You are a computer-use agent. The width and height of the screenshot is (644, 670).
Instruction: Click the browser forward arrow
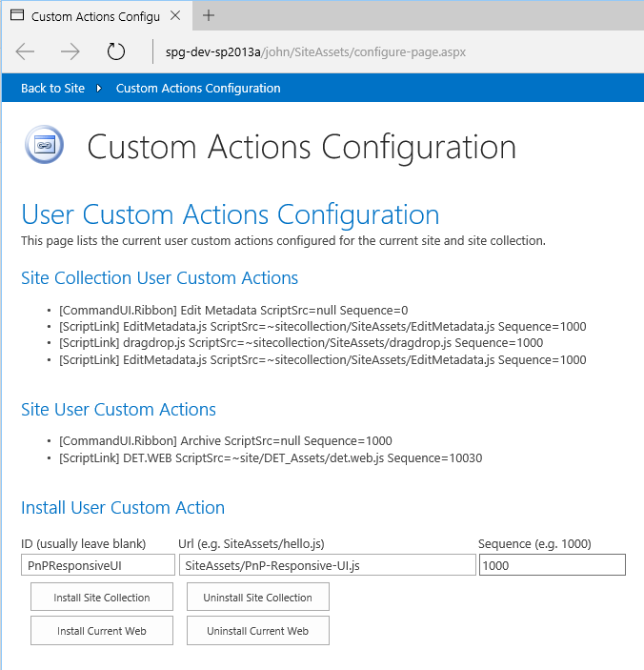coord(70,51)
